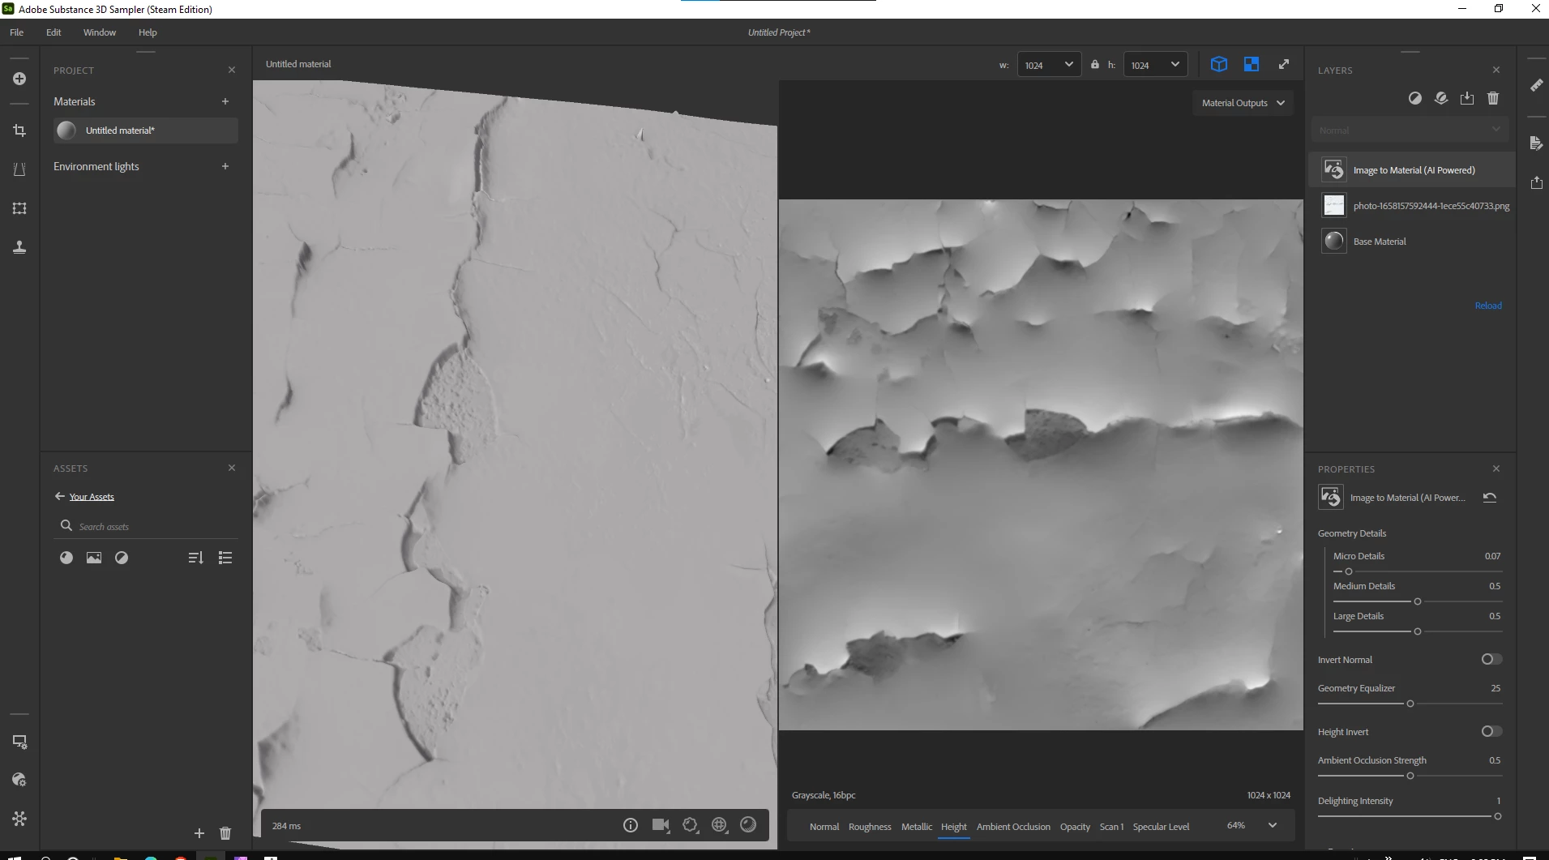The height and width of the screenshot is (860, 1549).
Task: Add a new environment light plus button
Action: pyautogui.click(x=225, y=166)
